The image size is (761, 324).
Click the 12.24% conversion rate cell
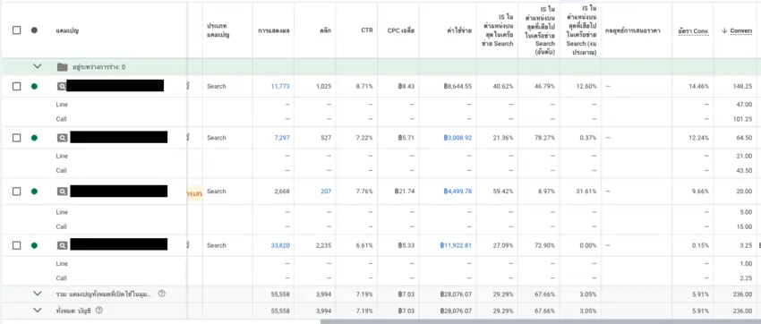tap(699, 138)
